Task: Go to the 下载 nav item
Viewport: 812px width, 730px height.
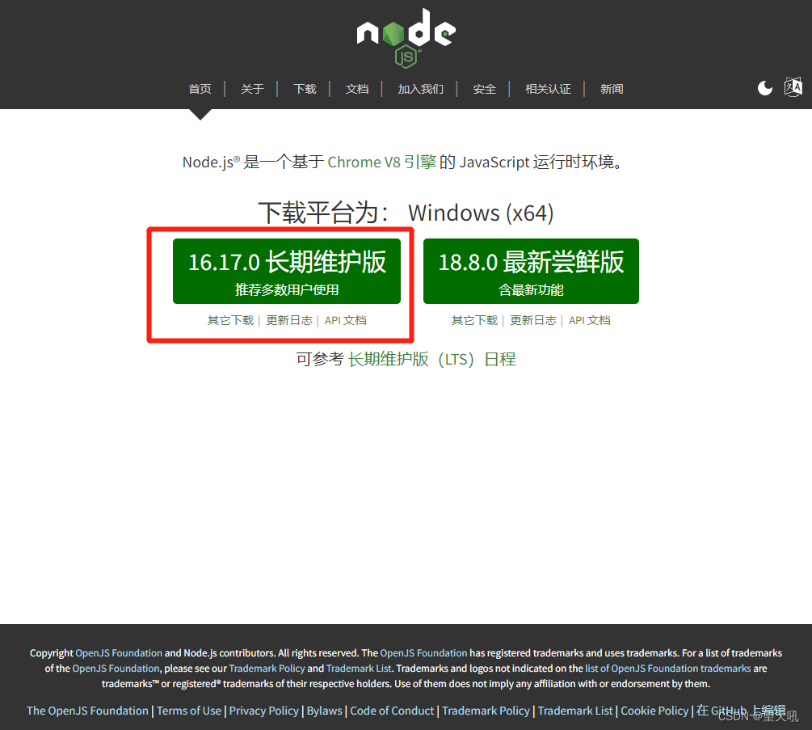Action: [x=305, y=89]
